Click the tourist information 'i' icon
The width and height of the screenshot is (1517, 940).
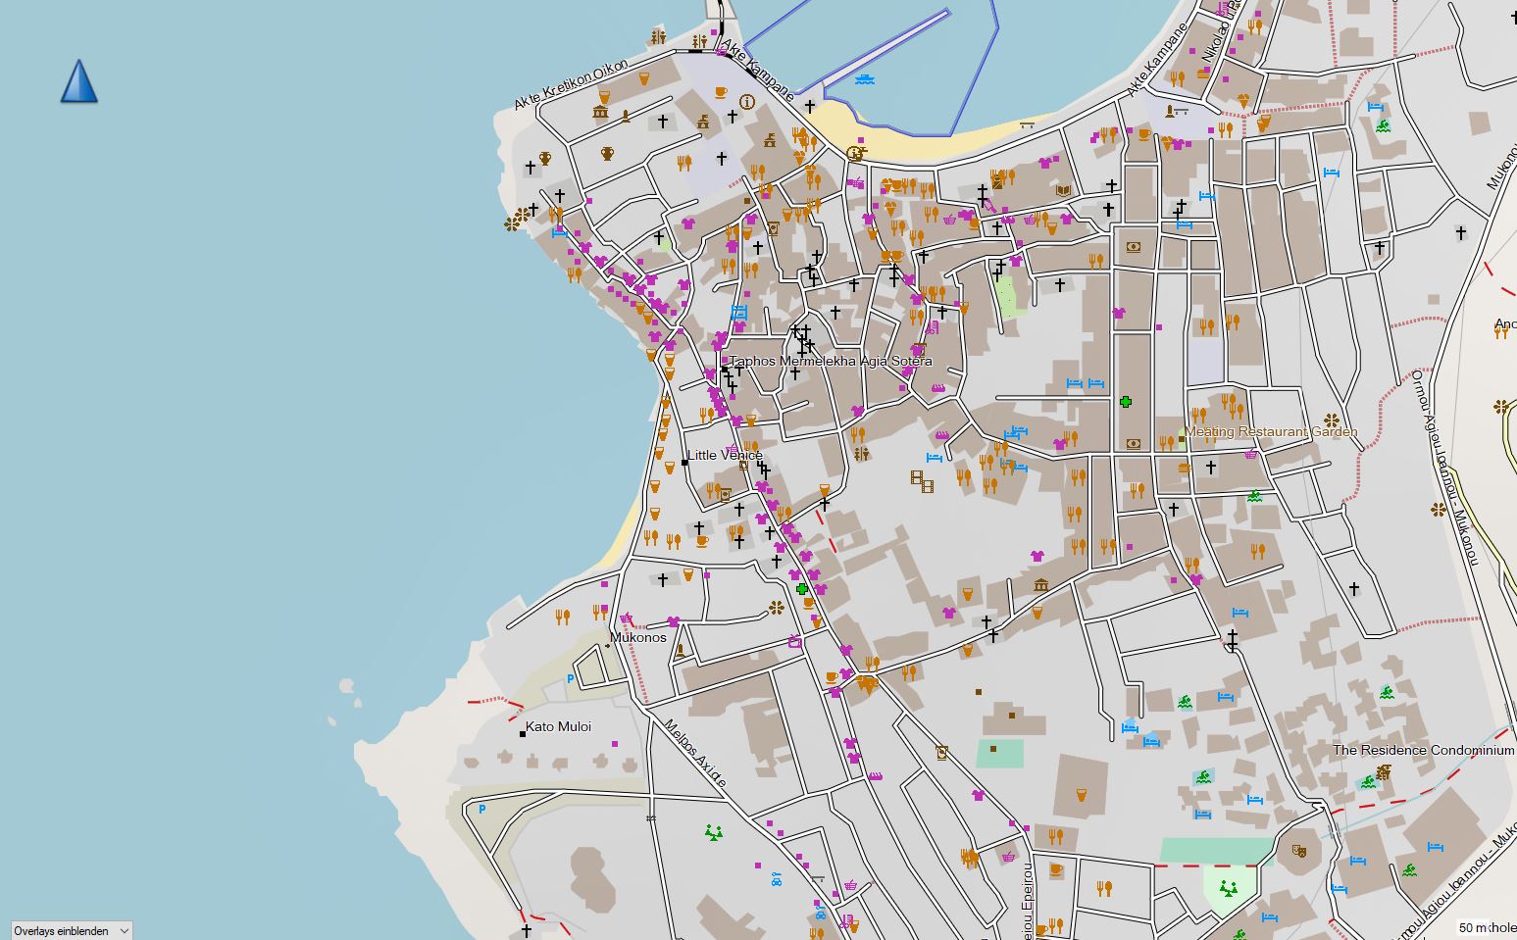pos(747,101)
